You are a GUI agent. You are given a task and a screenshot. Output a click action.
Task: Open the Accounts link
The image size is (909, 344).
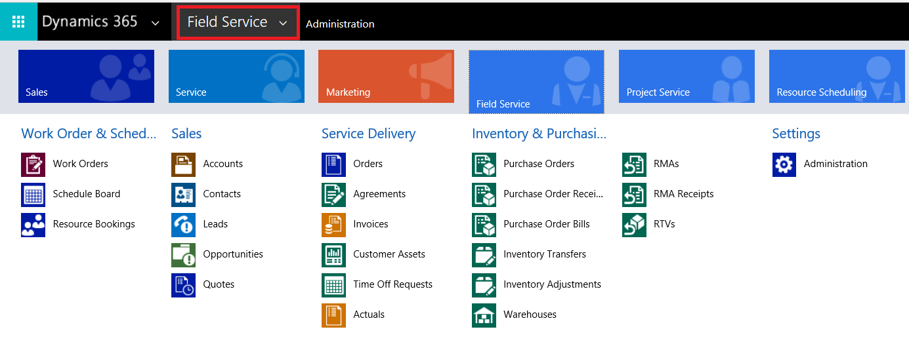point(223,164)
